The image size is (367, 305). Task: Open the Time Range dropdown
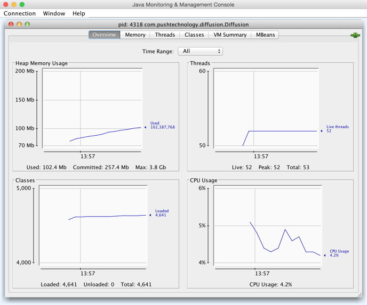[201, 51]
